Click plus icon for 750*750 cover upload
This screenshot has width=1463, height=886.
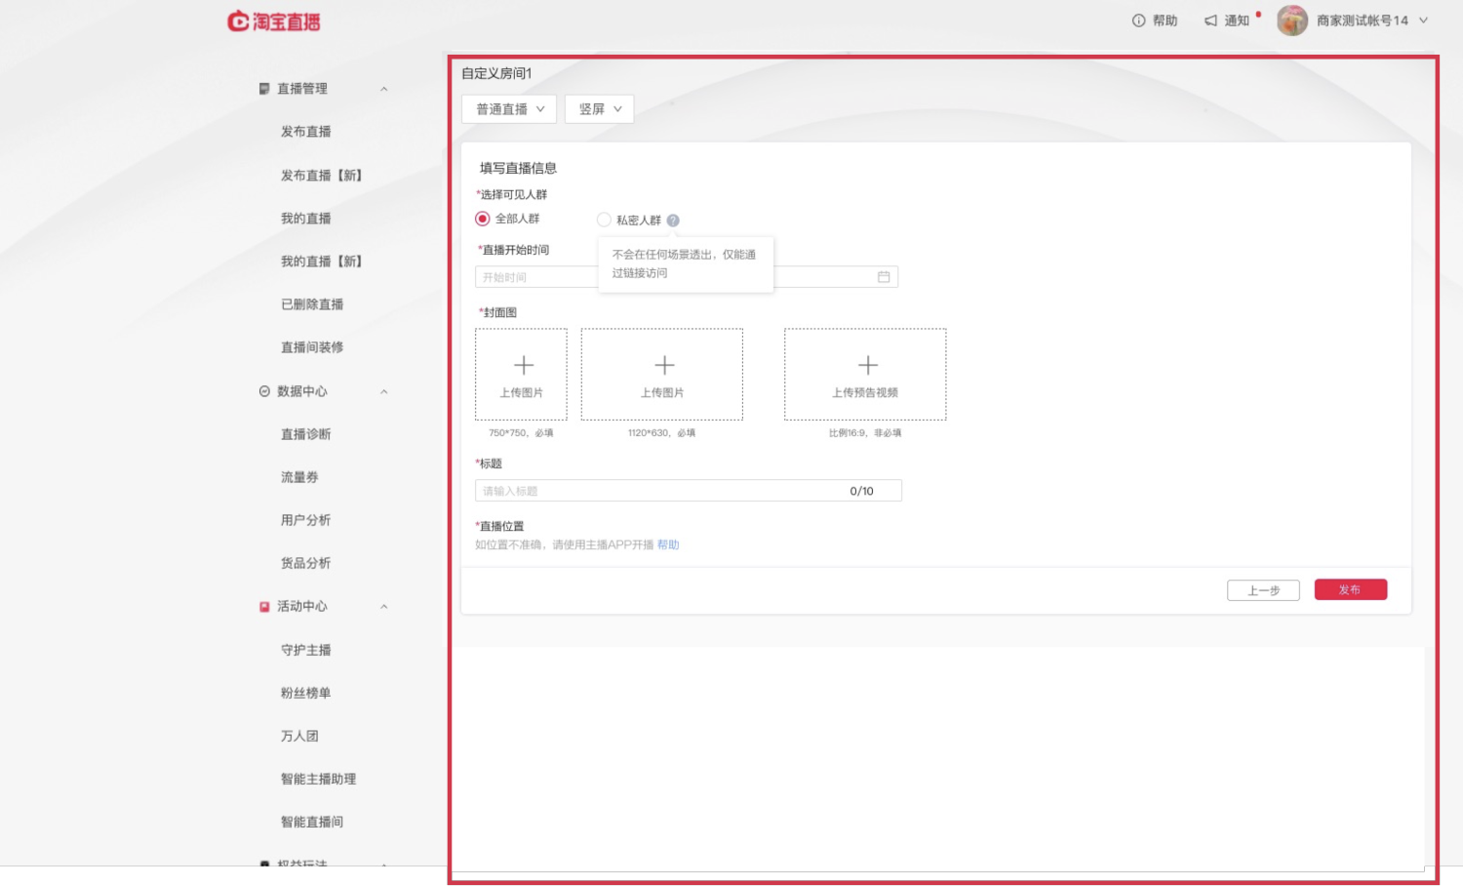(x=524, y=365)
